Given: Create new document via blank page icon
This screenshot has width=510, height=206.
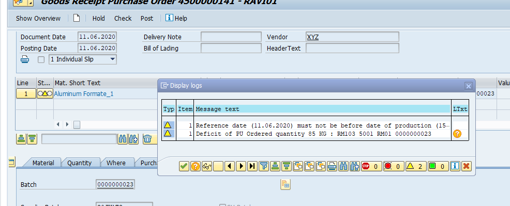Looking at the screenshot, I should pyautogui.click(x=76, y=18).
